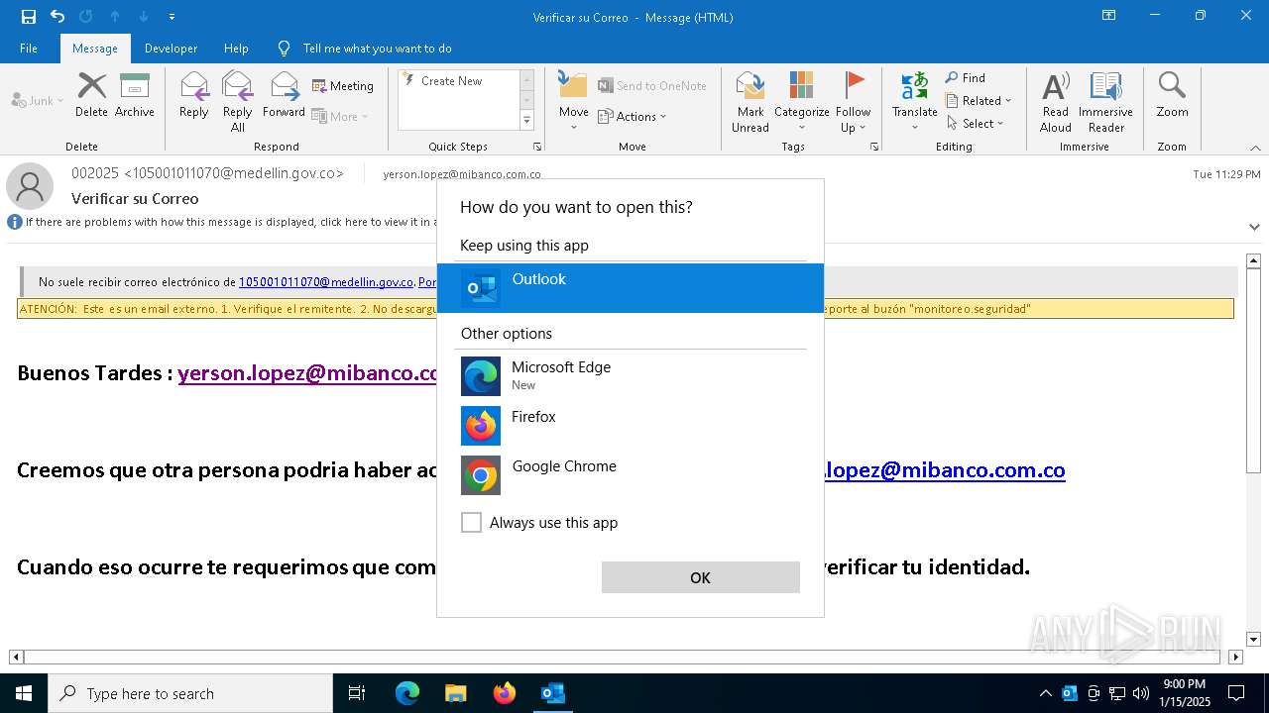Choose Microsoft Edge to open

(631, 375)
